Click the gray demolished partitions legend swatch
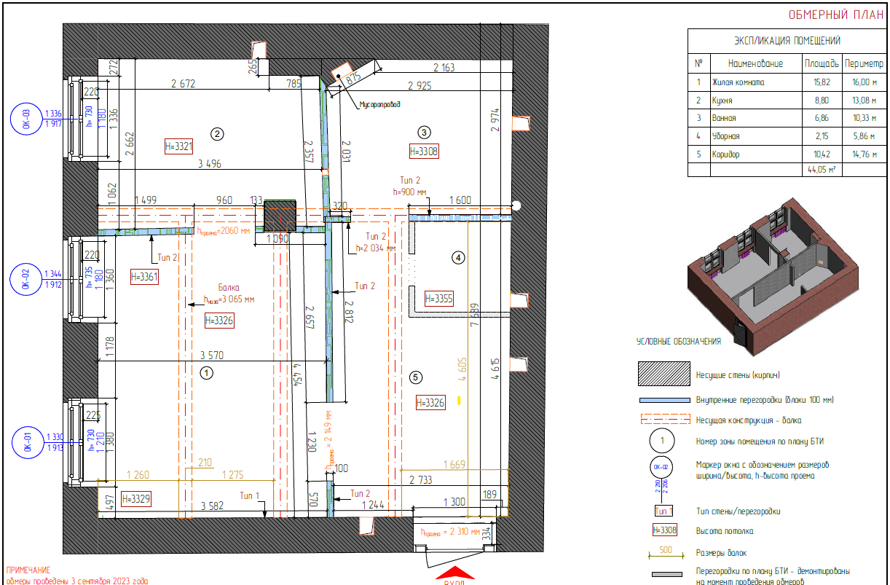The image size is (890, 585). click(x=663, y=576)
